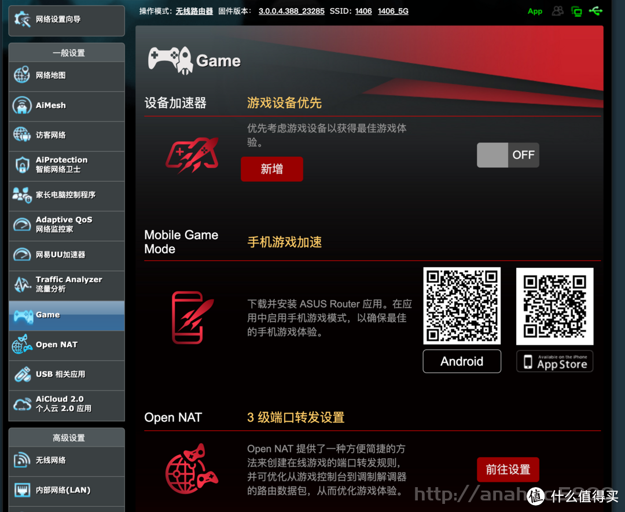Open AiCloud 2.0 个人云 menu item
The width and height of the screenshot is (625, 512).
(67, 404)
